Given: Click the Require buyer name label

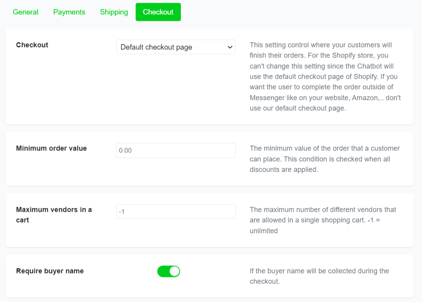Looking at the screenshot, I should point(49,271).
